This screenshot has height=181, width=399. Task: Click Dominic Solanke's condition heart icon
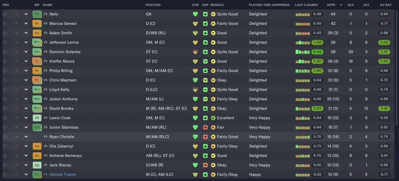click(195, 52)
